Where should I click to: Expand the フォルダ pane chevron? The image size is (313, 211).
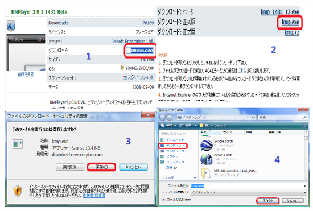point(195,177)
